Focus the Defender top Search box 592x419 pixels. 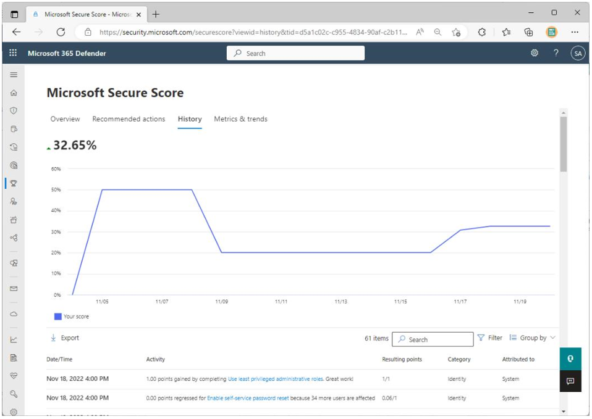tap(295, 53)
